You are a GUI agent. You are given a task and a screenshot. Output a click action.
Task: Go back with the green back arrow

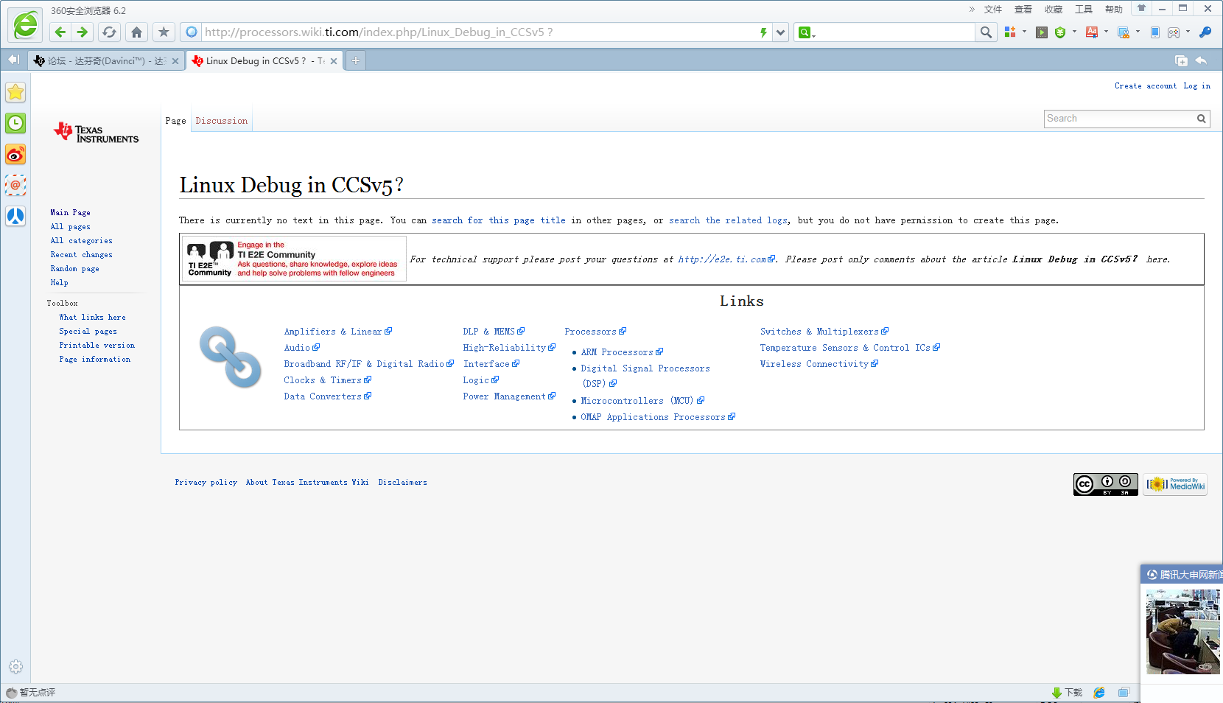point(60,32)
